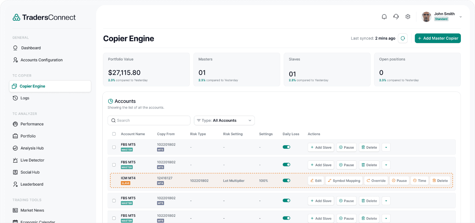This screenshot has height=223, width=475.
Task: Open the notifications bell icon
Action: tap(384, 17)
